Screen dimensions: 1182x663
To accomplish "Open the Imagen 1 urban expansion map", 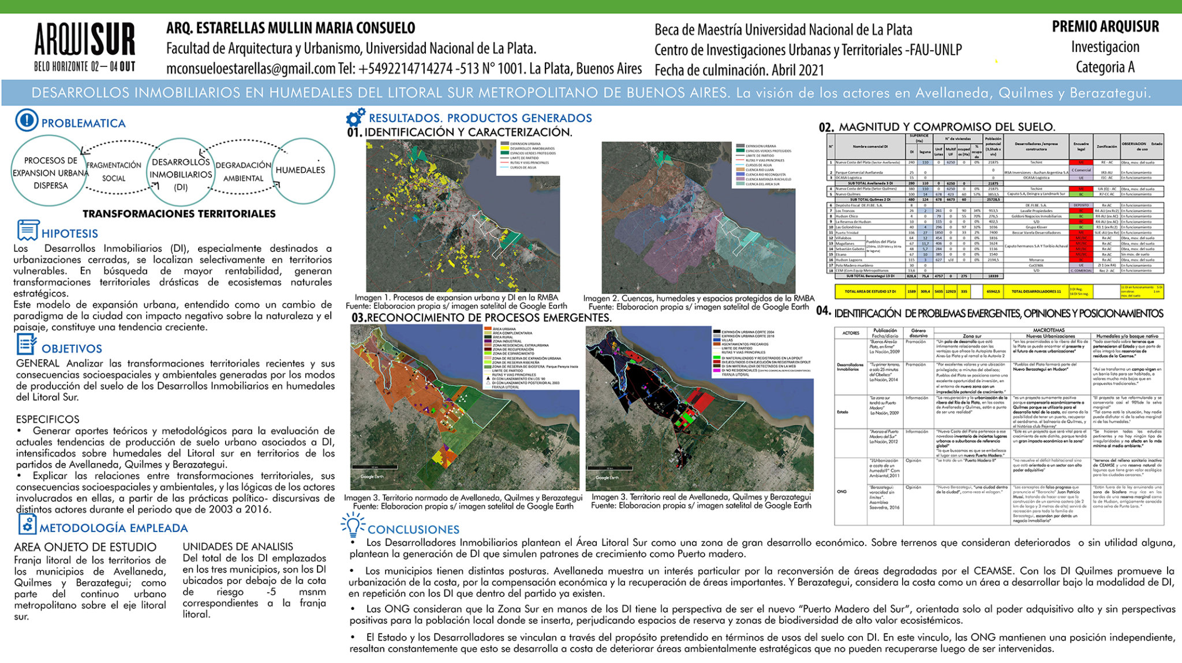I will coord(463,216).
